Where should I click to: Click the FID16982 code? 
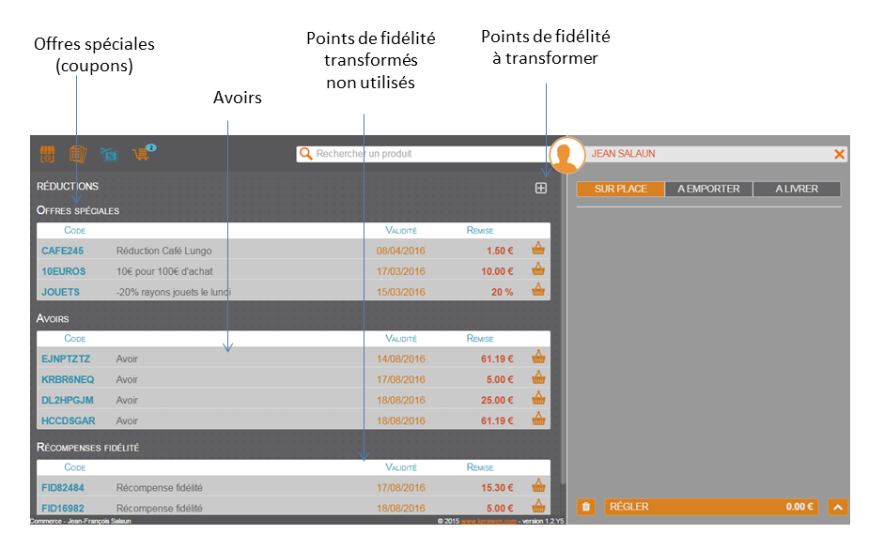63,509
